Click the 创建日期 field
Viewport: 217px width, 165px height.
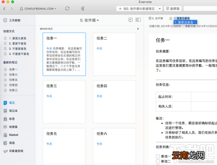click(x=165, y=26)
